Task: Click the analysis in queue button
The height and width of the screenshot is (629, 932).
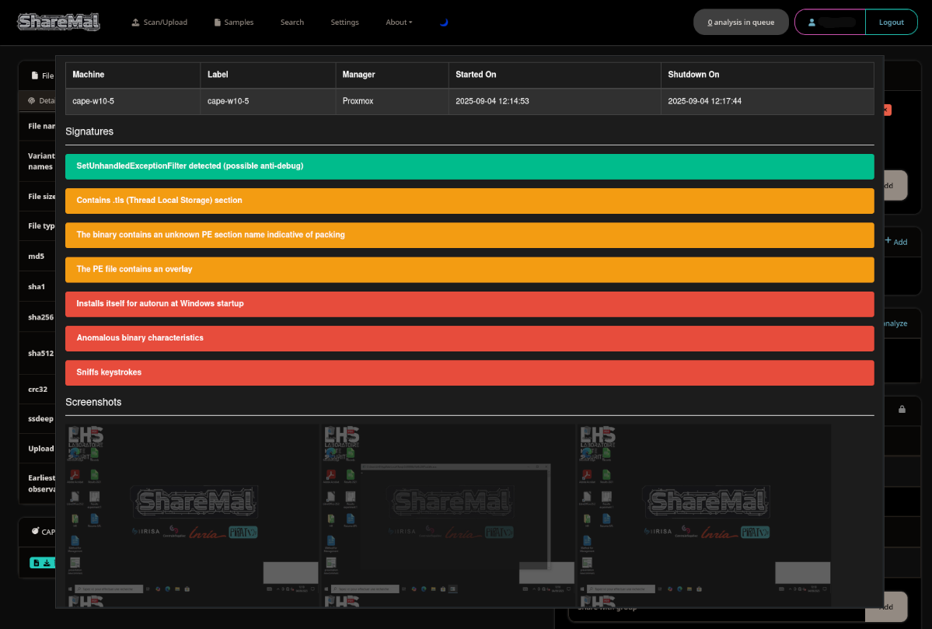Action: 740,23
